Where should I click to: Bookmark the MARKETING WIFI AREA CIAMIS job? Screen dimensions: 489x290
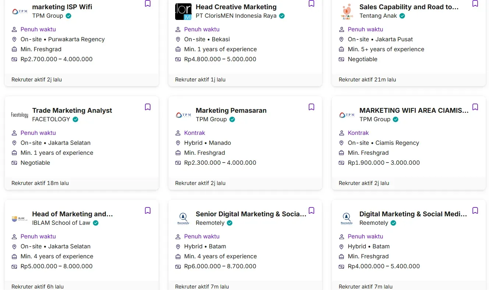(475, 107)
